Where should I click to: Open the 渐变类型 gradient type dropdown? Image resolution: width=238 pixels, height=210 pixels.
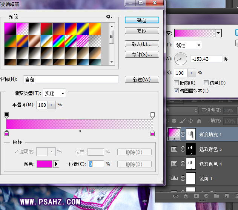click(x=55, y=93)
